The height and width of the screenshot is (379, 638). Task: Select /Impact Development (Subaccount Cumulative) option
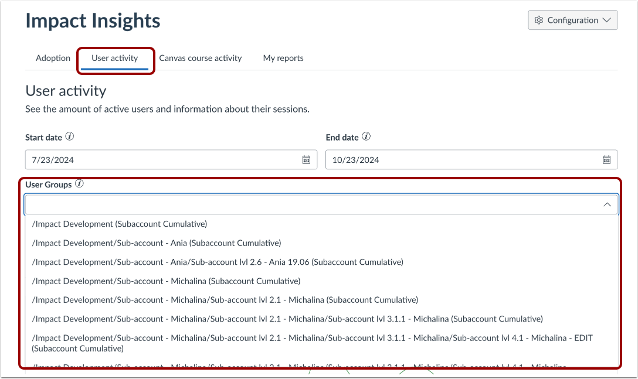(x=321, y=224)
